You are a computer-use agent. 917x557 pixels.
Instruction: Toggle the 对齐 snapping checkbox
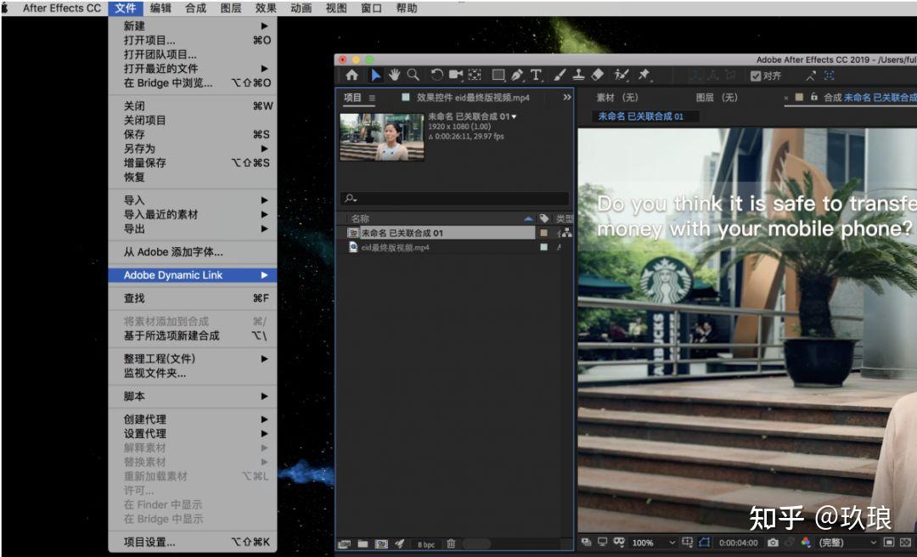pos(756,76)
